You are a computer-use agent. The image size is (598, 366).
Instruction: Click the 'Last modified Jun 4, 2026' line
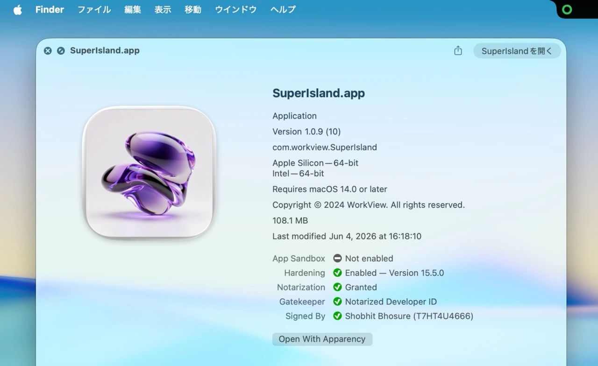pyautogui.click(x=347, y=236)
